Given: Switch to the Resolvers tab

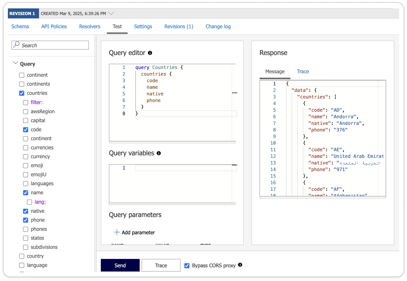Looking at the screenshot, I should click(90, 26).
